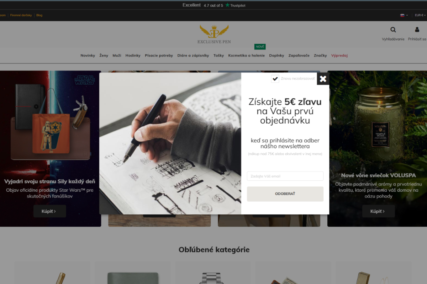
Task: Click the Zadajte Váš email field
Action: [285, 176]
